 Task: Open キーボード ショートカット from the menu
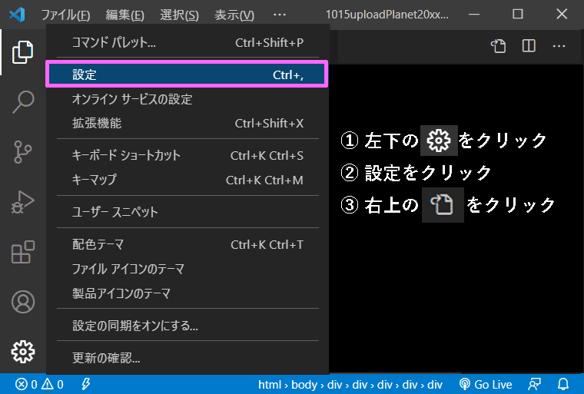[187, 155]
